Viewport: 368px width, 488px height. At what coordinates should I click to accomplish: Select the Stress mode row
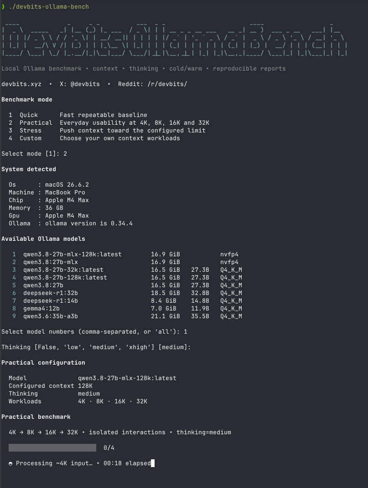[x=107, y=130]
